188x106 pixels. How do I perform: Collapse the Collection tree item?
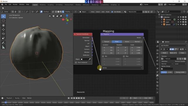click(159, 17)
